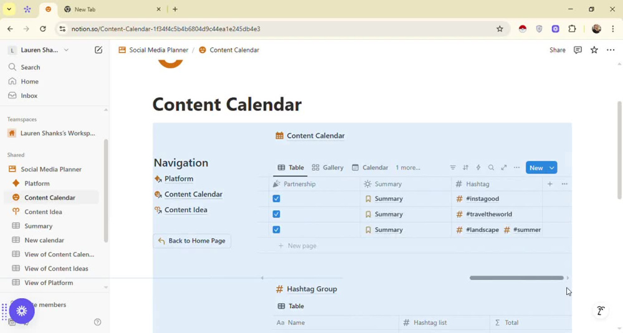Open the New button dropdown arrow
Viewport: 623px width, 333px height.
point(552,168)
